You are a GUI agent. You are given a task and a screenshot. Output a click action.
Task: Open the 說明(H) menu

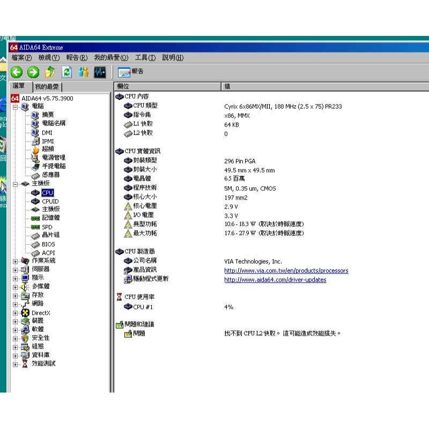pos(173,57)
